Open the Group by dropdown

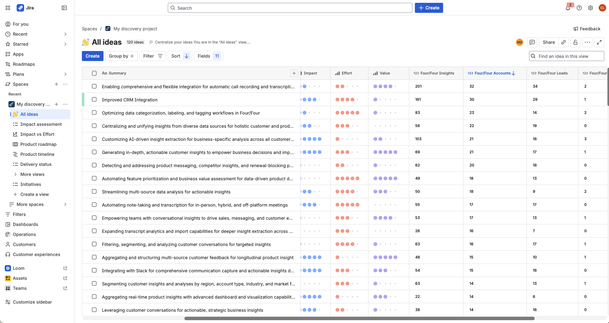[x=121, y=56]
